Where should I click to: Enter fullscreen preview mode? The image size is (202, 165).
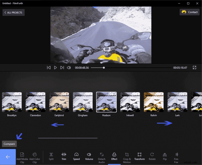[x=194, y=67]
